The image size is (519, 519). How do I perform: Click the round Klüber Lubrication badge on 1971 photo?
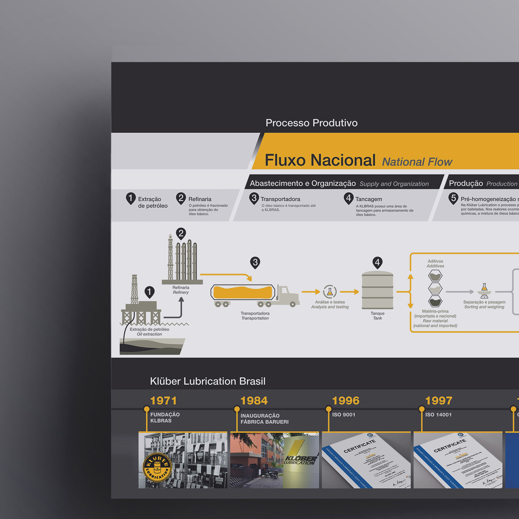157,467
